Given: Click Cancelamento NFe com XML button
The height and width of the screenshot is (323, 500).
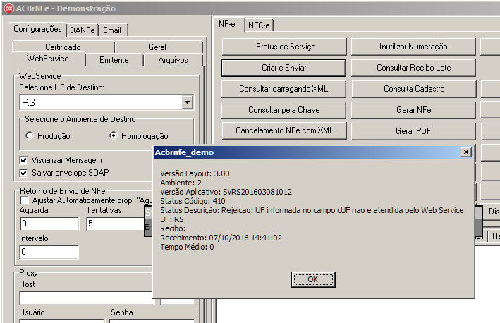Looking at the screenshot, I should coord(283,130).
